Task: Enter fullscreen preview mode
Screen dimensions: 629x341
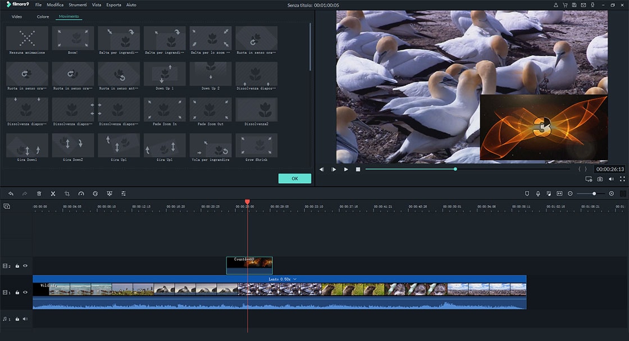Action: 622,179
